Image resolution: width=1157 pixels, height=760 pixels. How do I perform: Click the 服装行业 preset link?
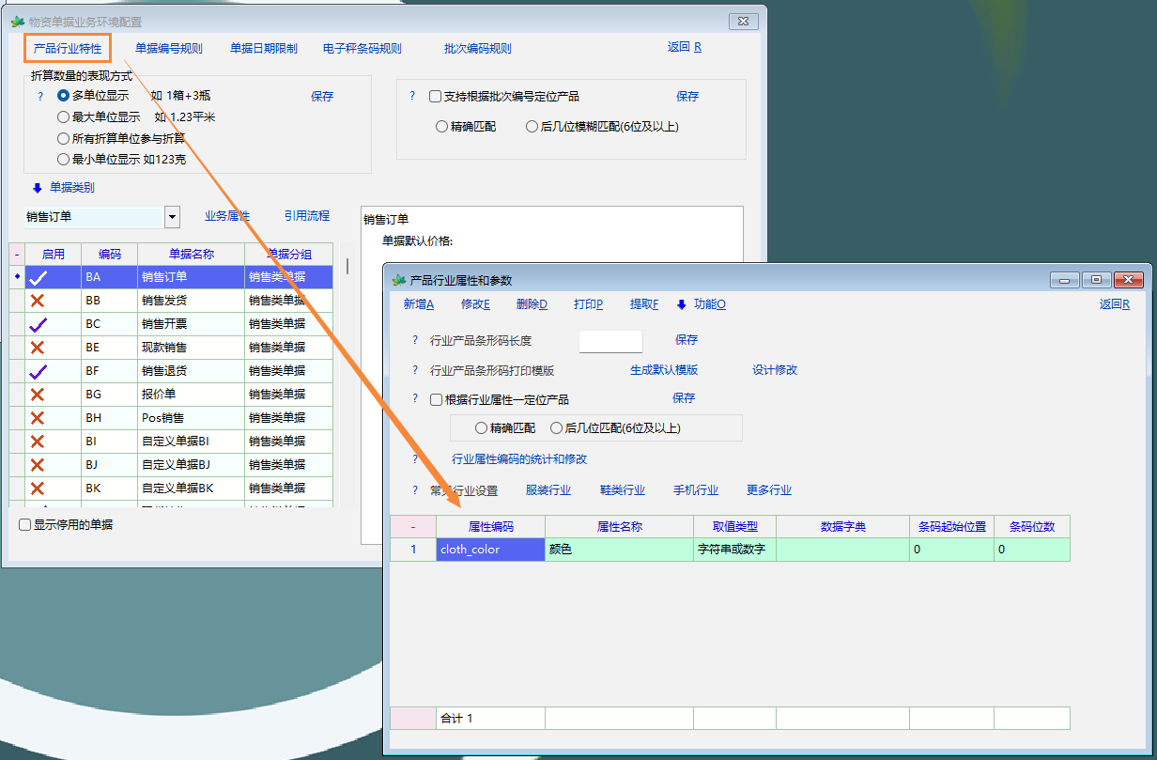[548, 490]
